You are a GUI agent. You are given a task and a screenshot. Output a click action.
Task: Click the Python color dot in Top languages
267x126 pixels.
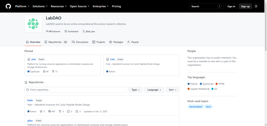[189, 84]
